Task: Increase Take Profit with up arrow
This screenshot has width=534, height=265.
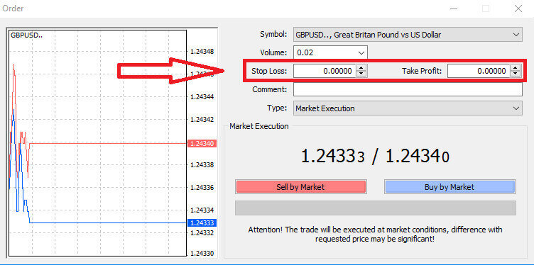Action: pyautogui.click(x=516, y=68)
